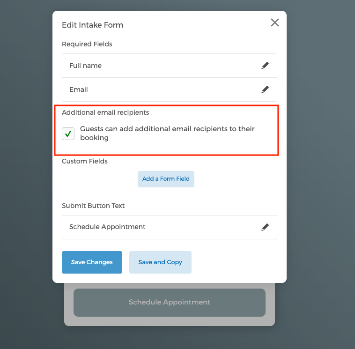The height and width of the screenshot is (349, 355).
Task: Edit the Email field via its pencil icon
Action: point(265,89)
